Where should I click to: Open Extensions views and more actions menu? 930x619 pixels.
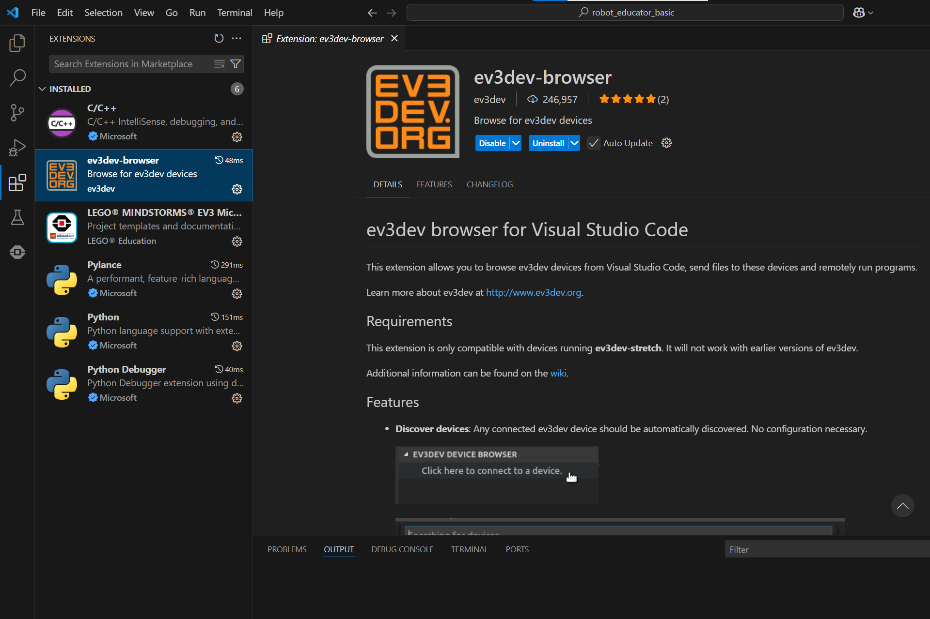coord(236,38)
